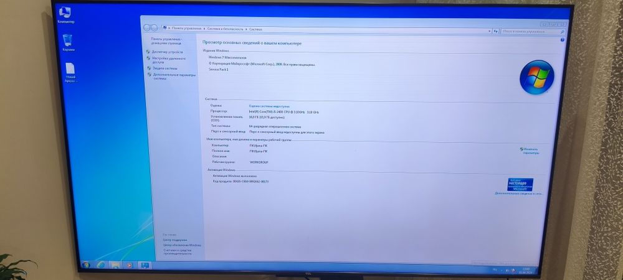Screen dimensions: 623x280
Task: Click the refresh button beside address bar
Action: tap(495, 31)
